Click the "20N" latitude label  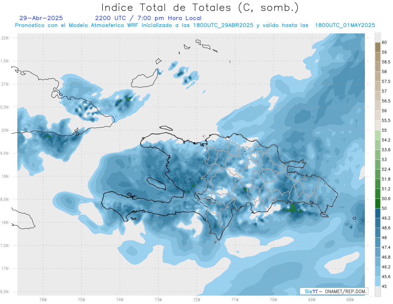pyautogui.click(x=5, y=130)
